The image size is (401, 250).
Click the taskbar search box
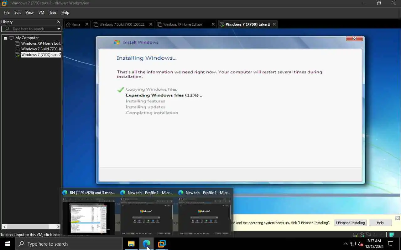coord(69,244)
